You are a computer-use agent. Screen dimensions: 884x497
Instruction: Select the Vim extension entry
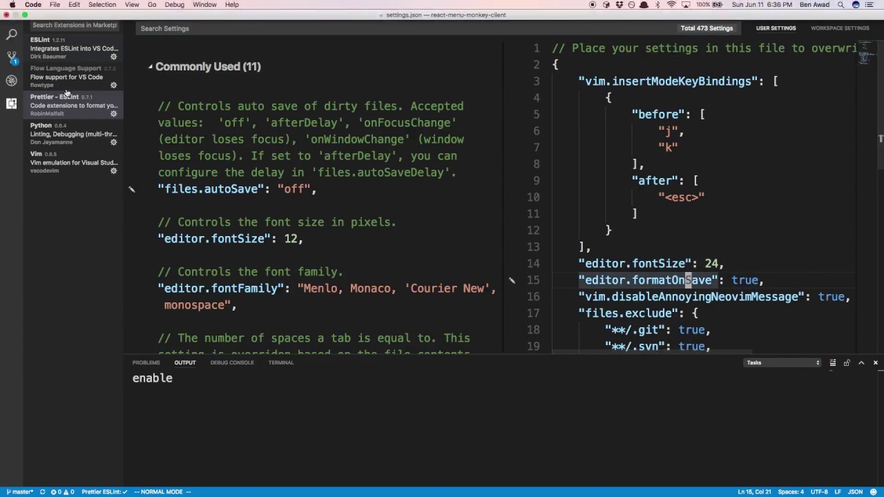click(74, 162)
